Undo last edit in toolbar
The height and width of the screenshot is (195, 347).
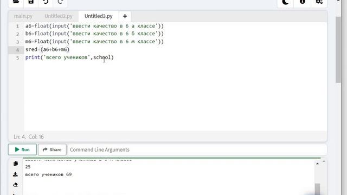click(46, 2)
